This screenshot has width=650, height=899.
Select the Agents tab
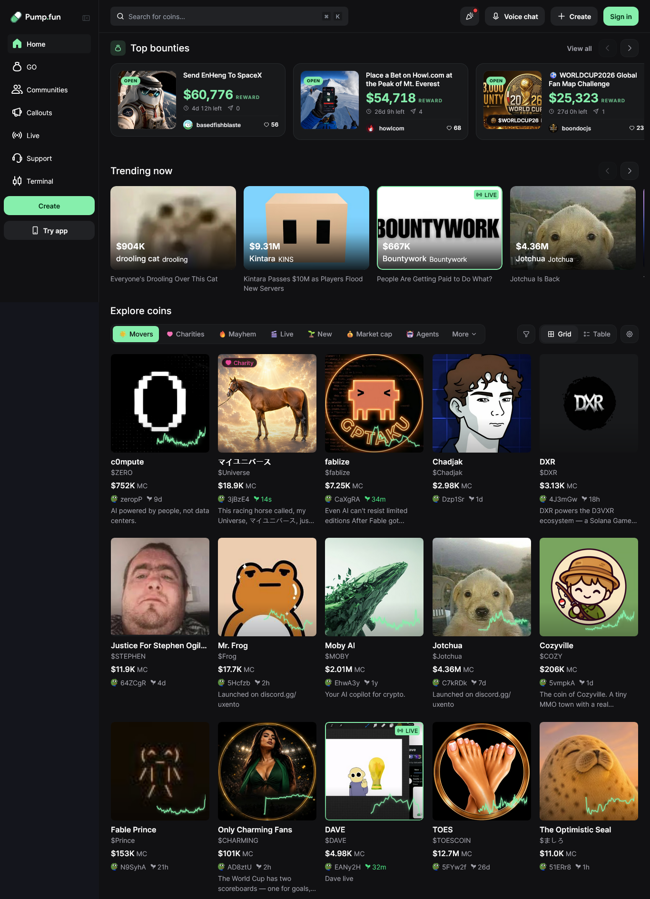(423, 334)
